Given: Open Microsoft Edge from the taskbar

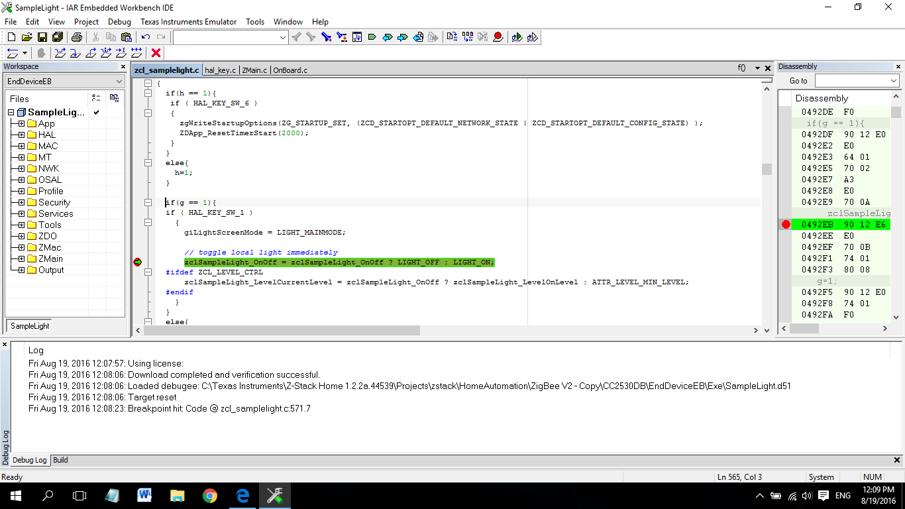Looking at the screenshot, I should (x=242, y=496).
